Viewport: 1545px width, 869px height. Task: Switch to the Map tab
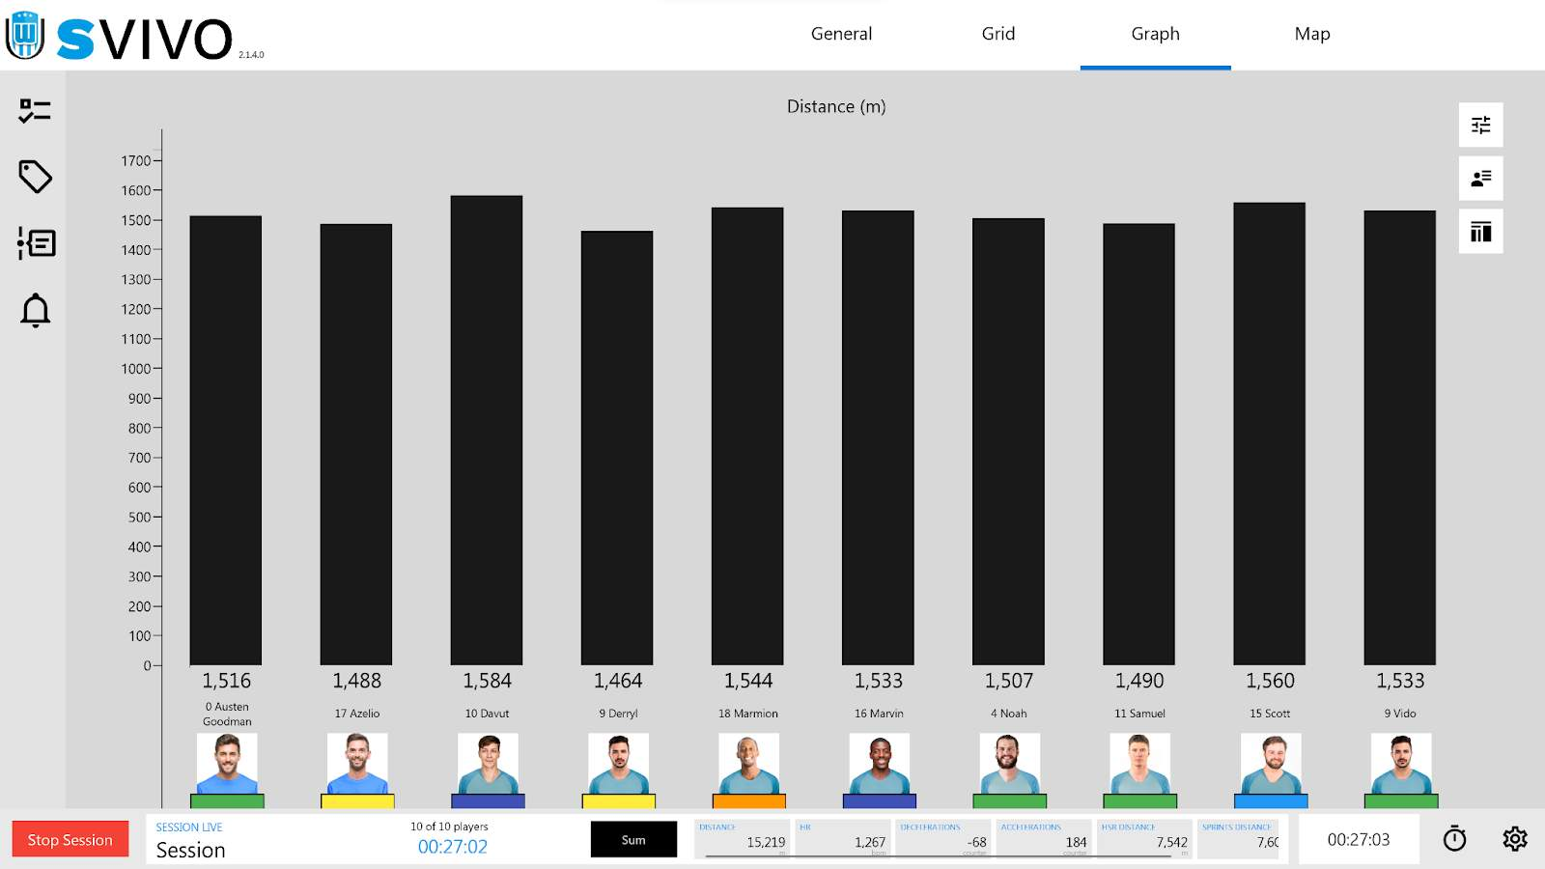click(x=1312, y=34)
